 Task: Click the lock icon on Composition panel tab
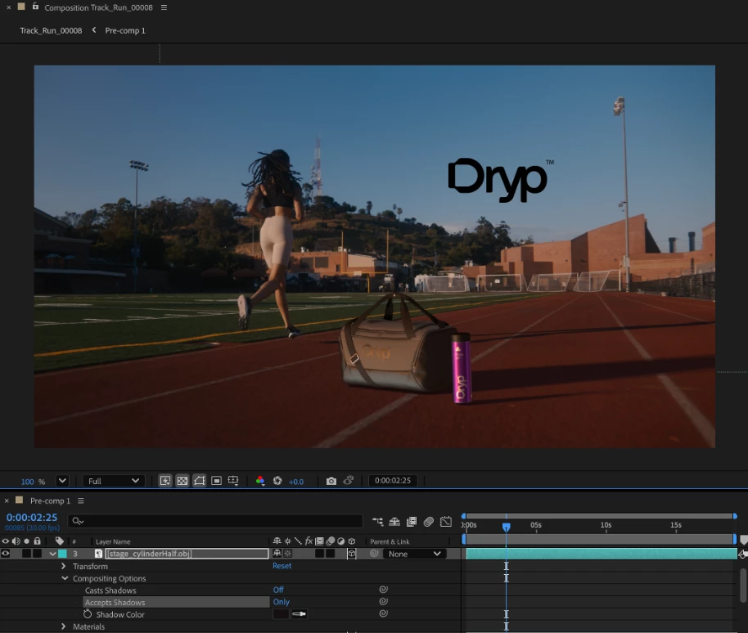[x=35, y=7]
